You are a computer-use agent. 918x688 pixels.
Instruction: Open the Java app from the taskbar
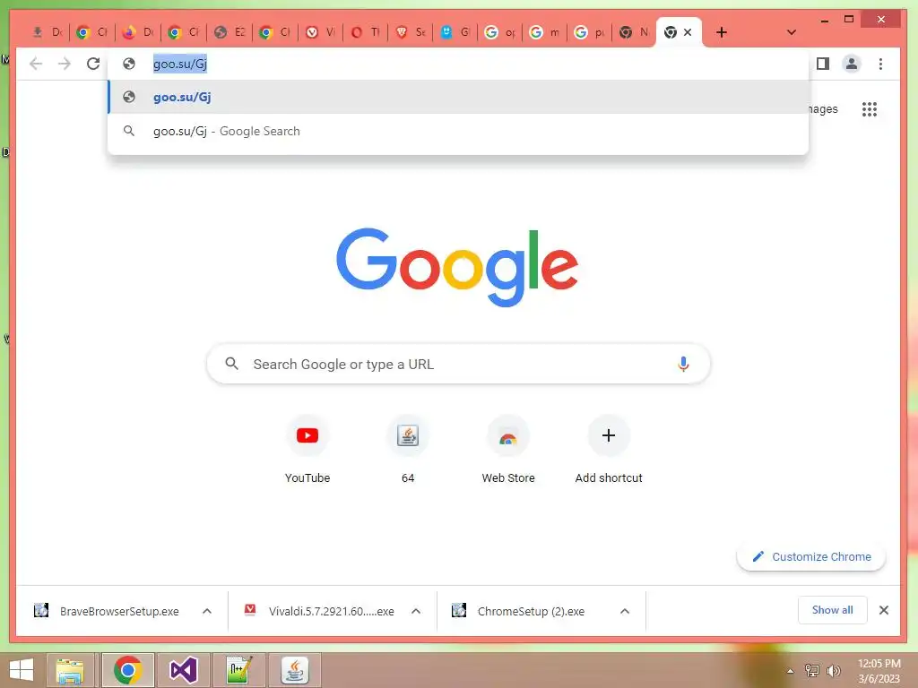294,670
